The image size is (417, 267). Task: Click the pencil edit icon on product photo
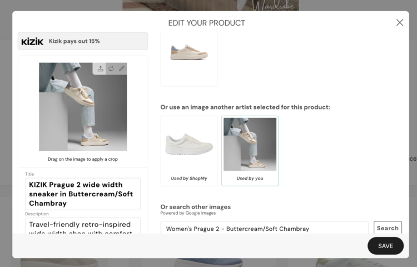coord(122,68)
